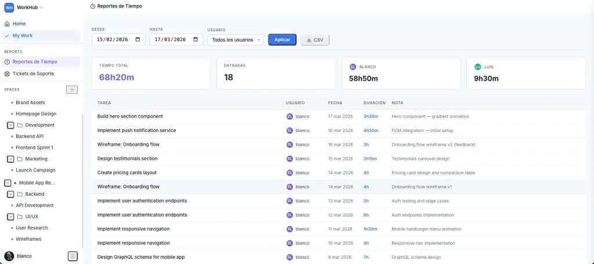This screenshot has width=594, height=264.
Task: Click the Marketing folder icon
Action: coord(20,159)
